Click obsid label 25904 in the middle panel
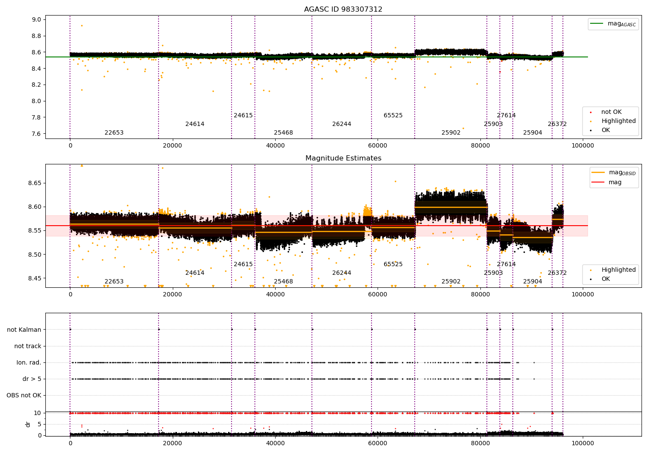 (533, 282)
